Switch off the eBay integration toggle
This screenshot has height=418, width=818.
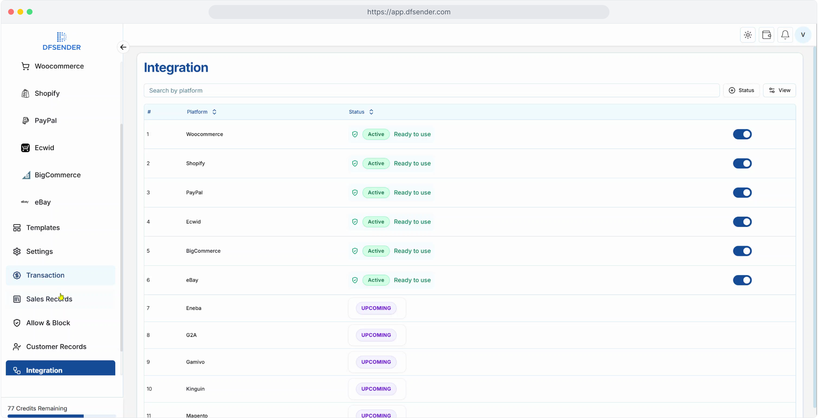[742, 280]
